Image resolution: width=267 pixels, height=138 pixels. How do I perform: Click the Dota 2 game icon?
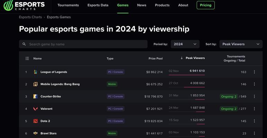click(35, 121)
